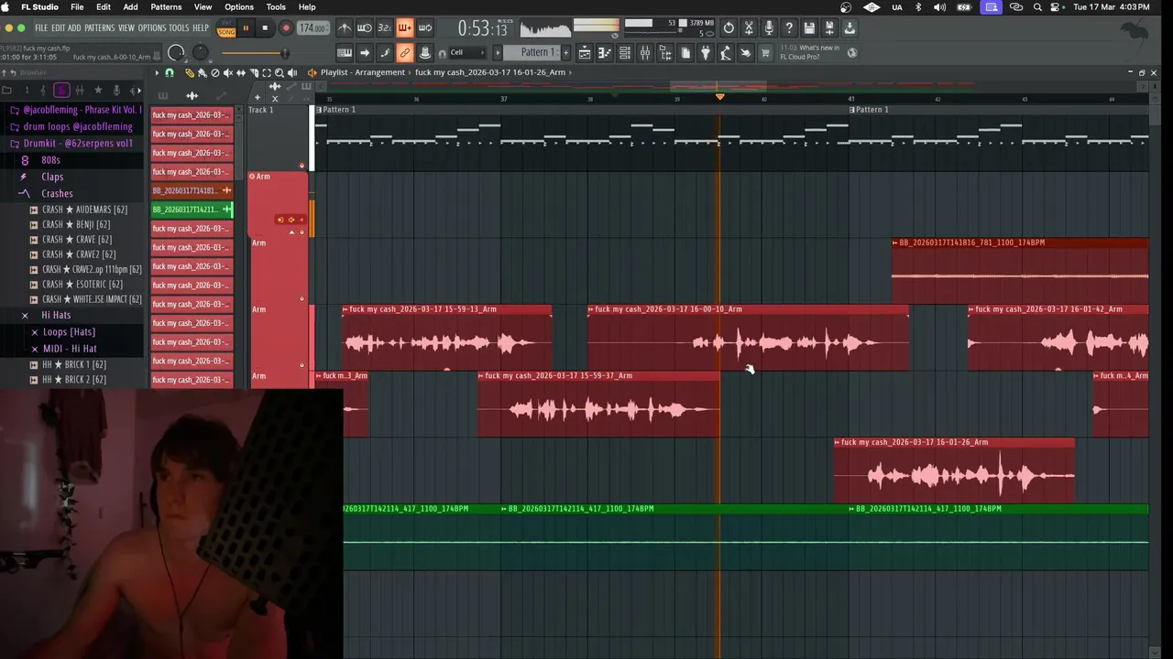Open the channel rack view icon

625,53
